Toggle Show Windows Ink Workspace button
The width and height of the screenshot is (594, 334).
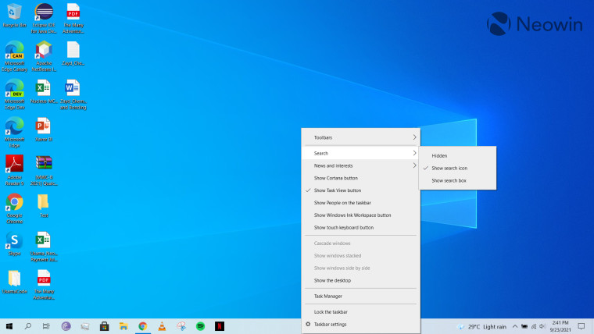360,215
